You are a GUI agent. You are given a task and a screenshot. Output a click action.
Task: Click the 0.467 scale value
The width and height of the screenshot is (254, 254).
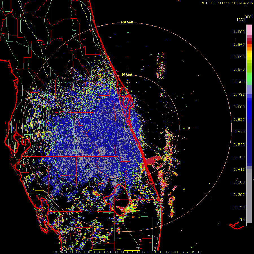tap(239, 157)
